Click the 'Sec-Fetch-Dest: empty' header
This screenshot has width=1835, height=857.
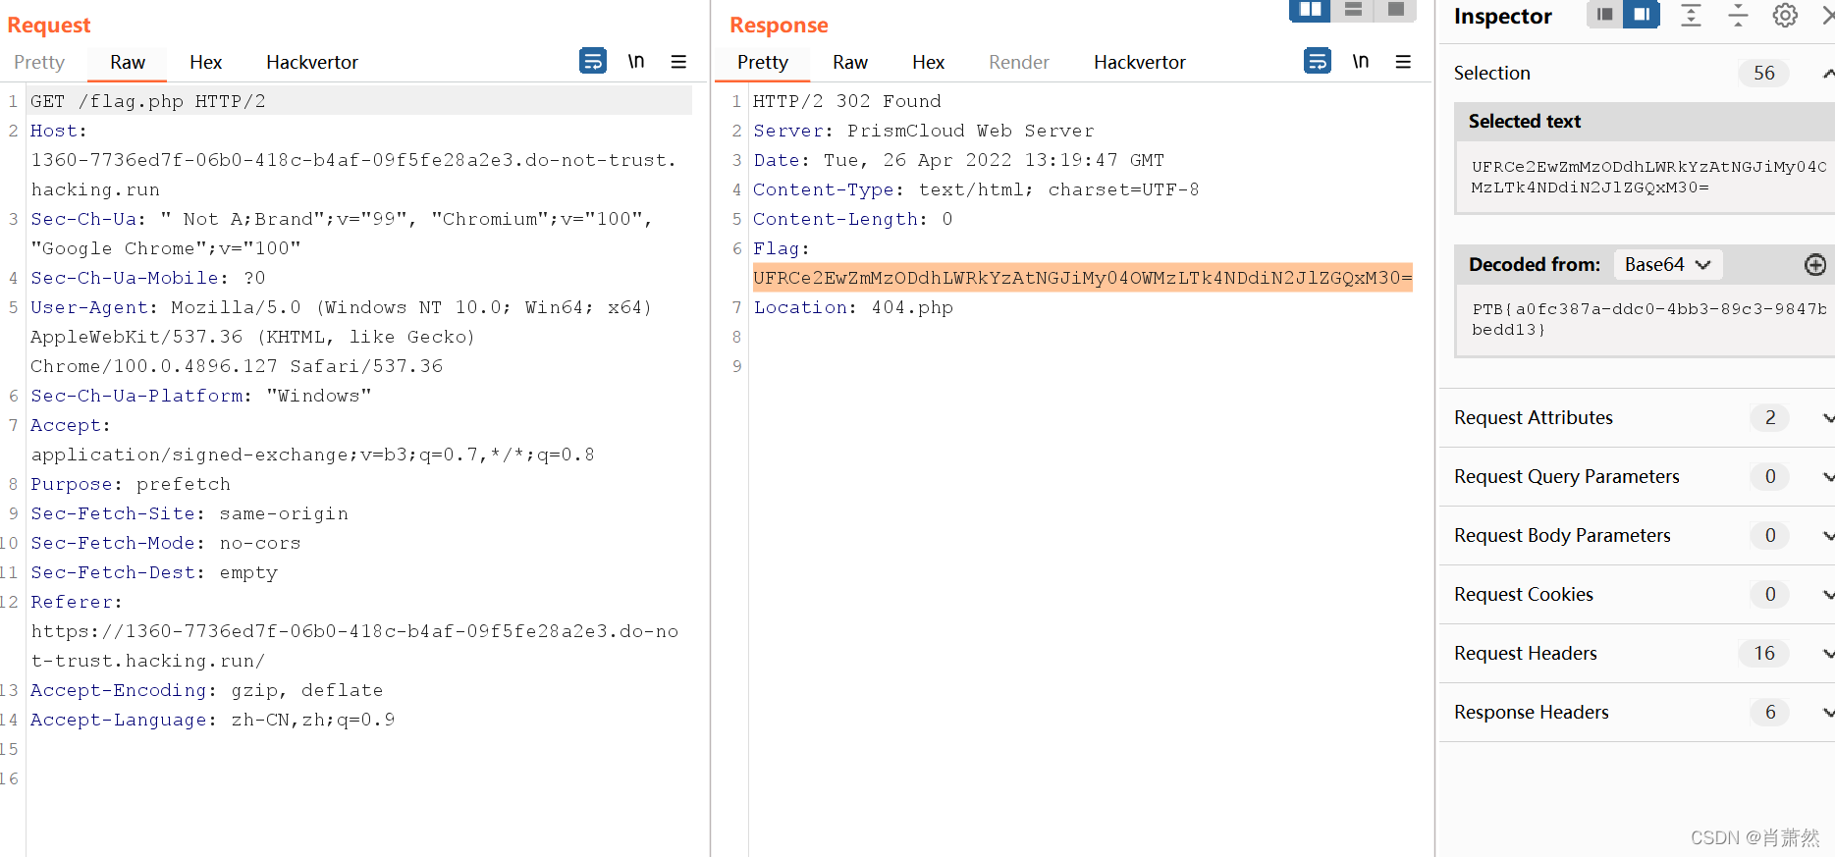pos(154,572)
